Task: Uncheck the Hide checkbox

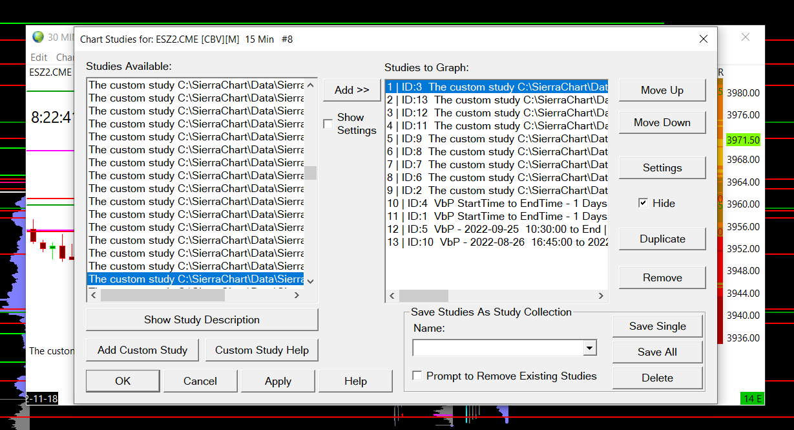Action: click(x=643, y=203)
